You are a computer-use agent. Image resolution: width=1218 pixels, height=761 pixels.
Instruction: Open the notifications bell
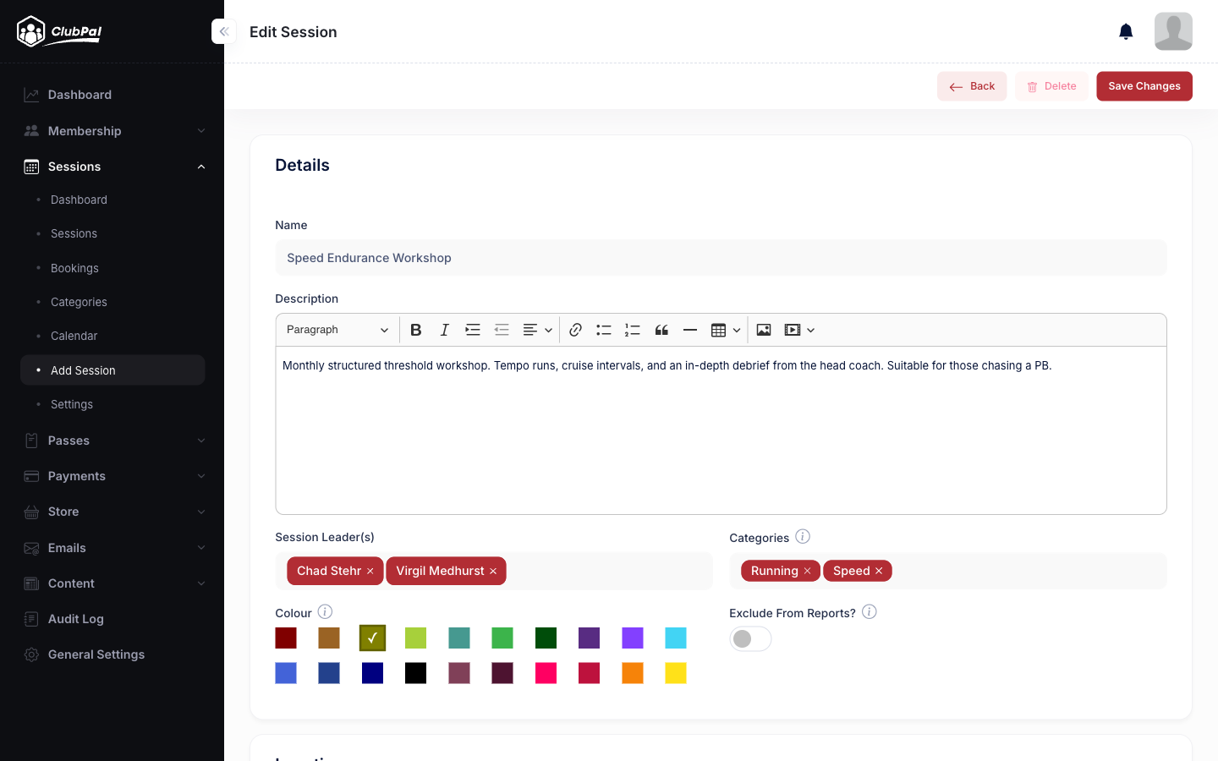[1126, 30]
